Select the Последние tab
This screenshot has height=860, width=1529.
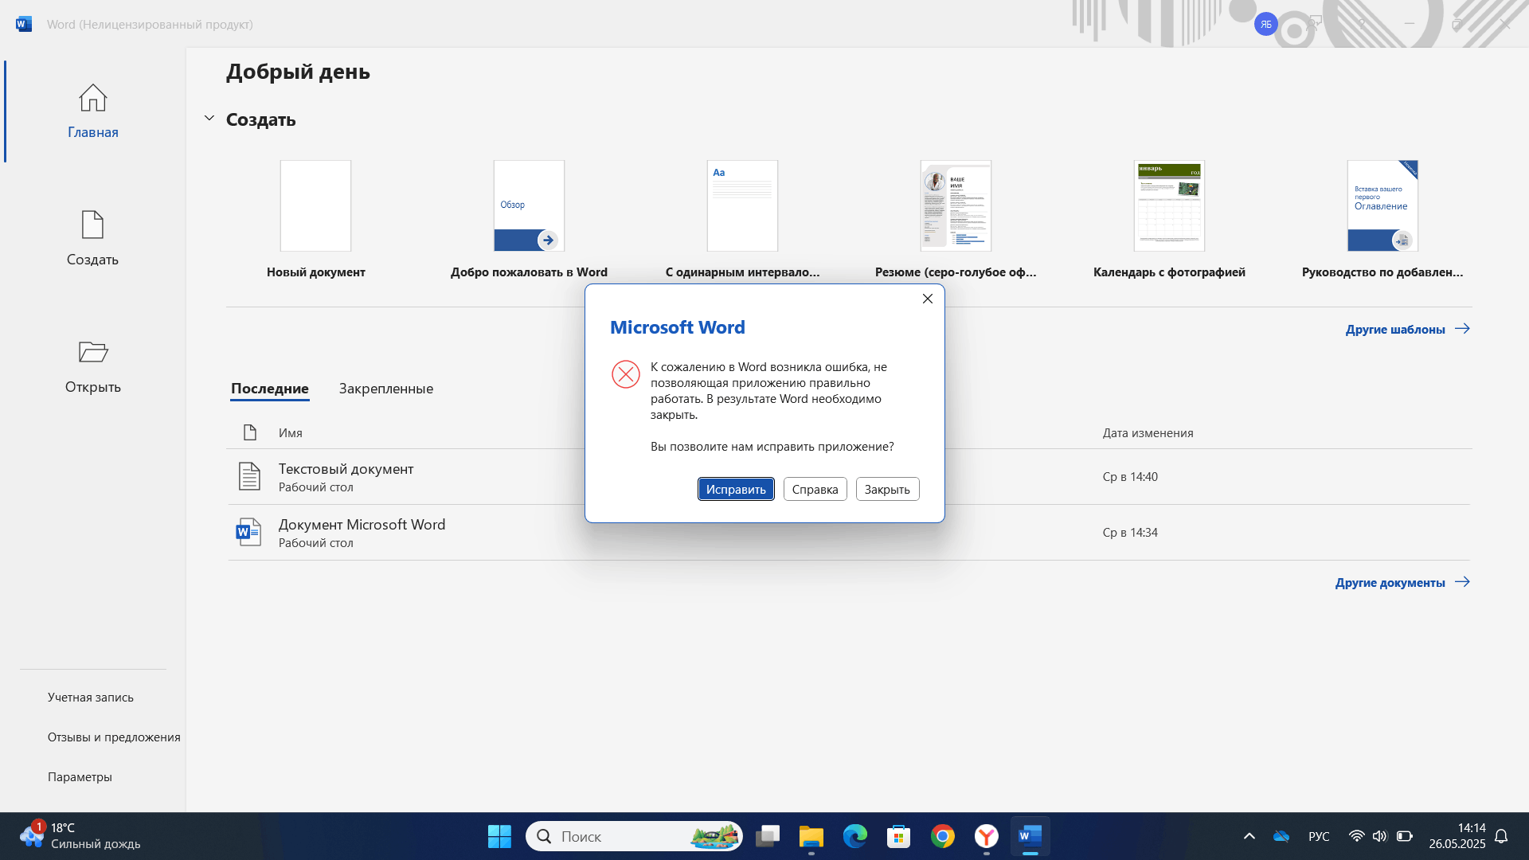(269, 389)
